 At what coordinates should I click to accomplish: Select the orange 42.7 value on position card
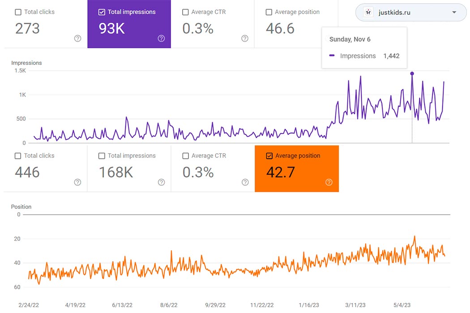281,172
